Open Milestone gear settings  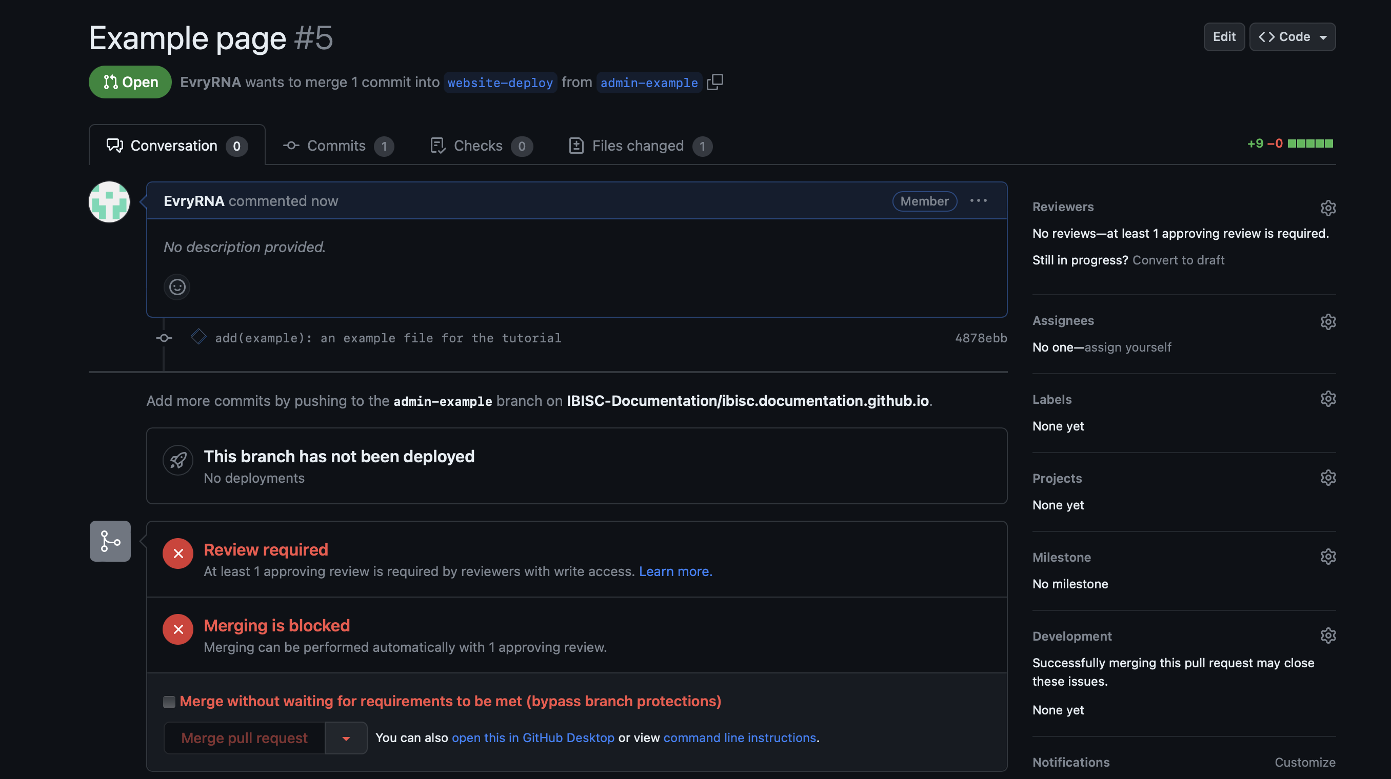point(1328,557)
